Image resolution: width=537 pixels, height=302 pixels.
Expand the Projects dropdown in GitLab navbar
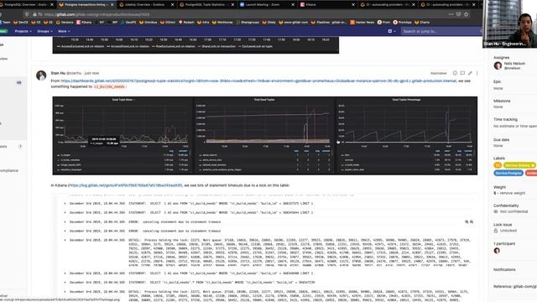click(x=23, y=31)
